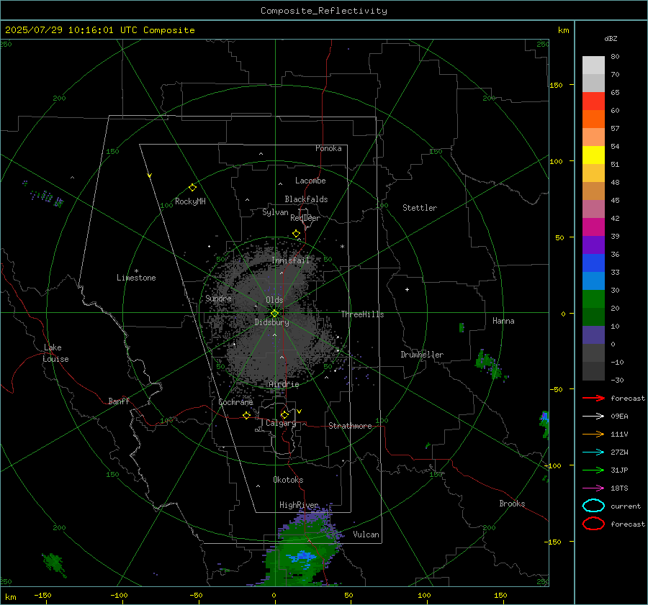This screenshot has width=648, height=605.
Task: Click the white 09EA arrow in the legend
Action: point(593,416)
